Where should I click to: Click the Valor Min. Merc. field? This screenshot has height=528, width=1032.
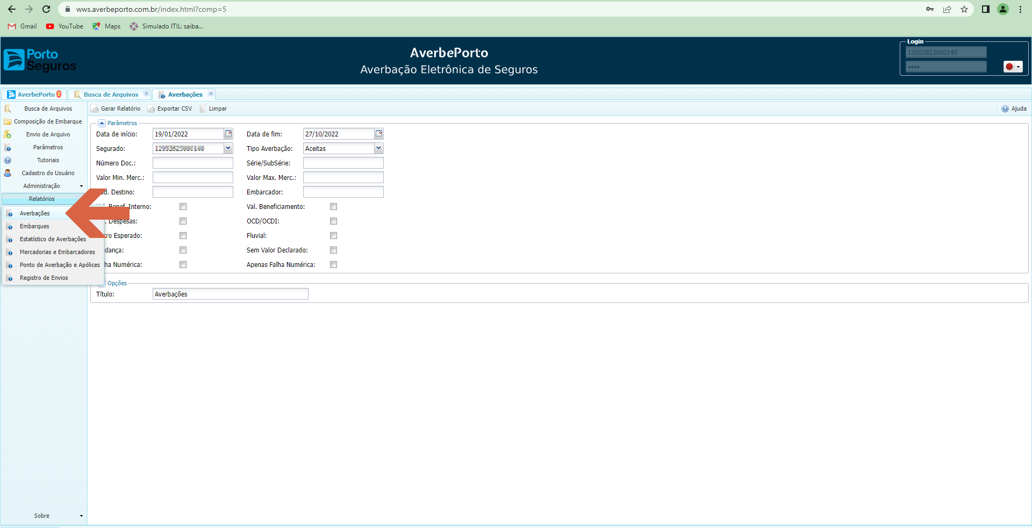[193, 177]
